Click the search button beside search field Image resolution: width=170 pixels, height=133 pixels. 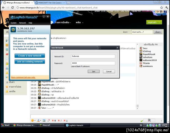click(158, 32)
